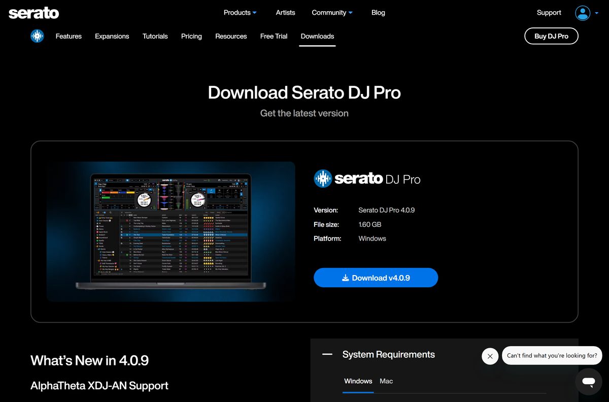Select the Downloads tab

(317, 36)
